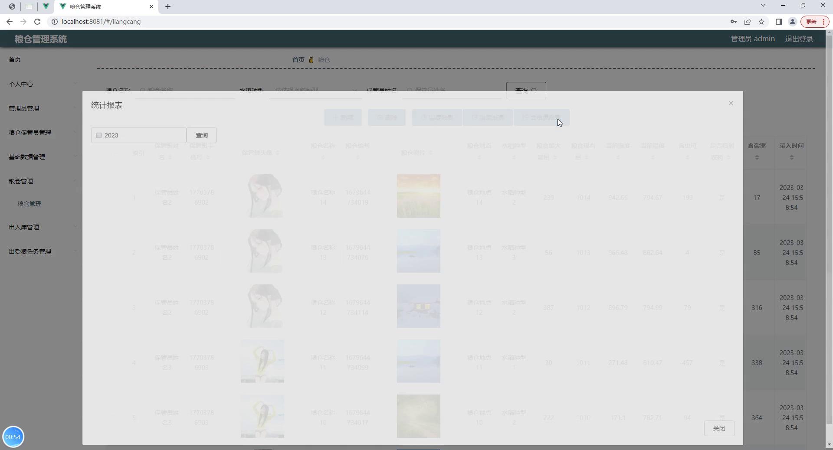View site information icon in address bar
Screen dimensions: 833x450
55,22
